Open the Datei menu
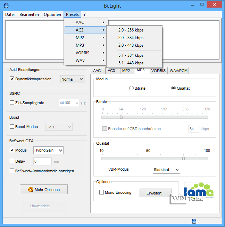225x227 pixels. pyautogui.click(x=10, y=15)
